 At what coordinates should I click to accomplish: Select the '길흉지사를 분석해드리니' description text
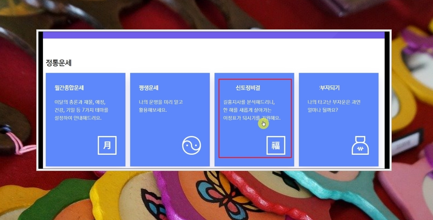click(249, 102)
